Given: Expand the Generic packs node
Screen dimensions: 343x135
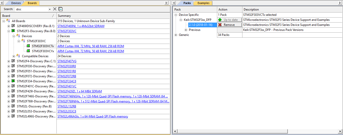Looking at the screenshot, I should [176, 35].
